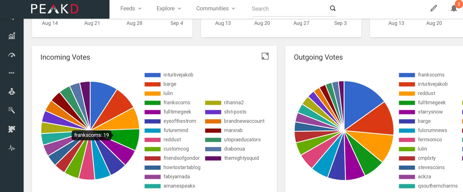Select amariespeaks legend entry
The height and width of the screenshot is (192, 463).
click(179, 186)
